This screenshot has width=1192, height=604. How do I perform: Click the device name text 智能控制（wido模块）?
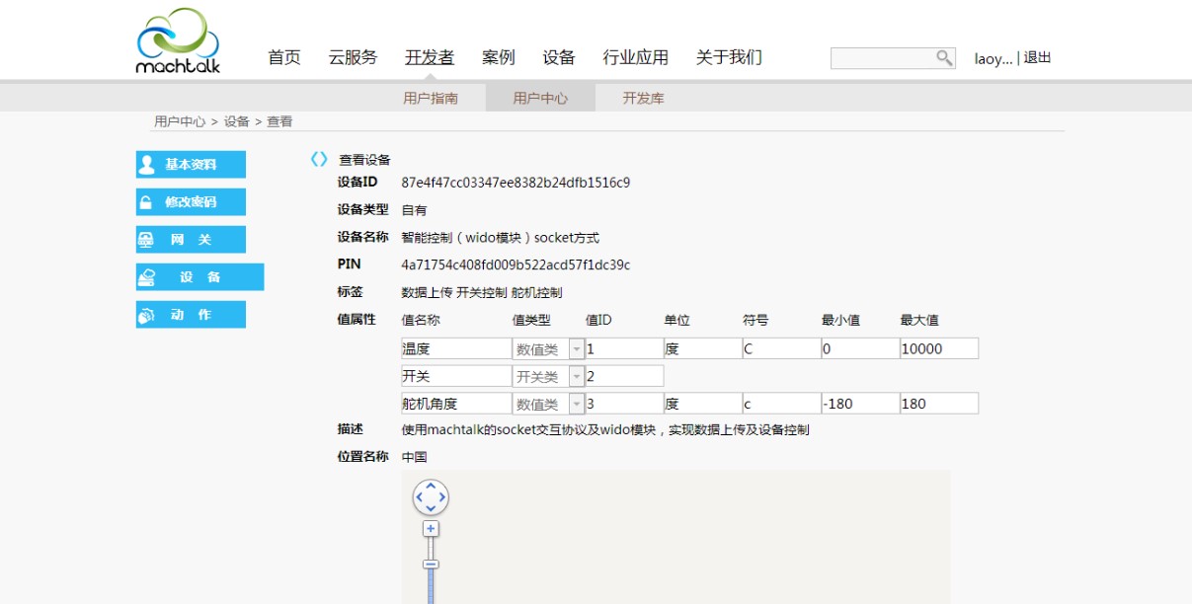pos(500,238)
